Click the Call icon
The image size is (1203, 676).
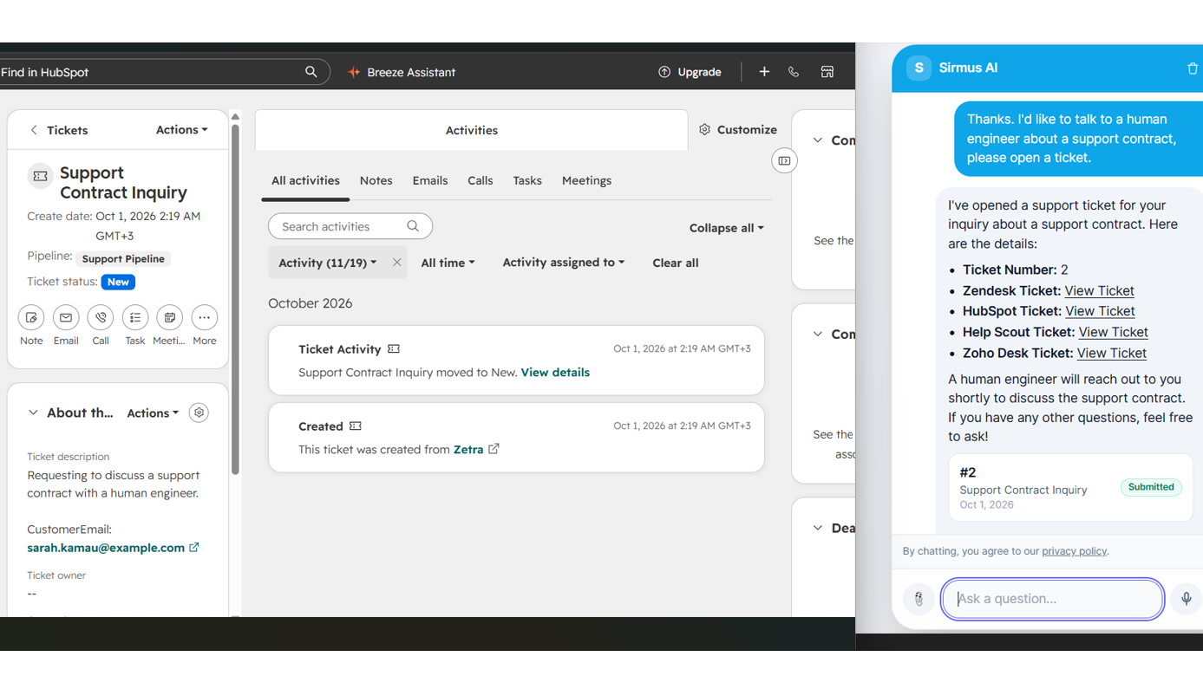101,318
